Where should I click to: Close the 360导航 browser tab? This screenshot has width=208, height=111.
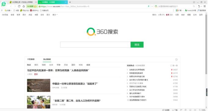(x=36, y=2)
